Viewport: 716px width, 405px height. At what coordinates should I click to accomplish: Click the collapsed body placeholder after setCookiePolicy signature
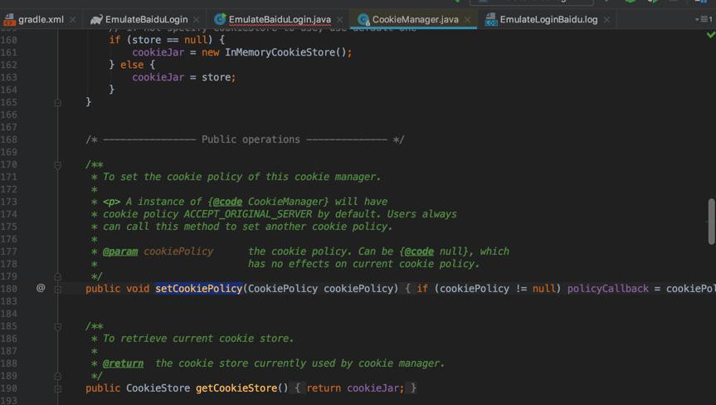tap(407, 289)
